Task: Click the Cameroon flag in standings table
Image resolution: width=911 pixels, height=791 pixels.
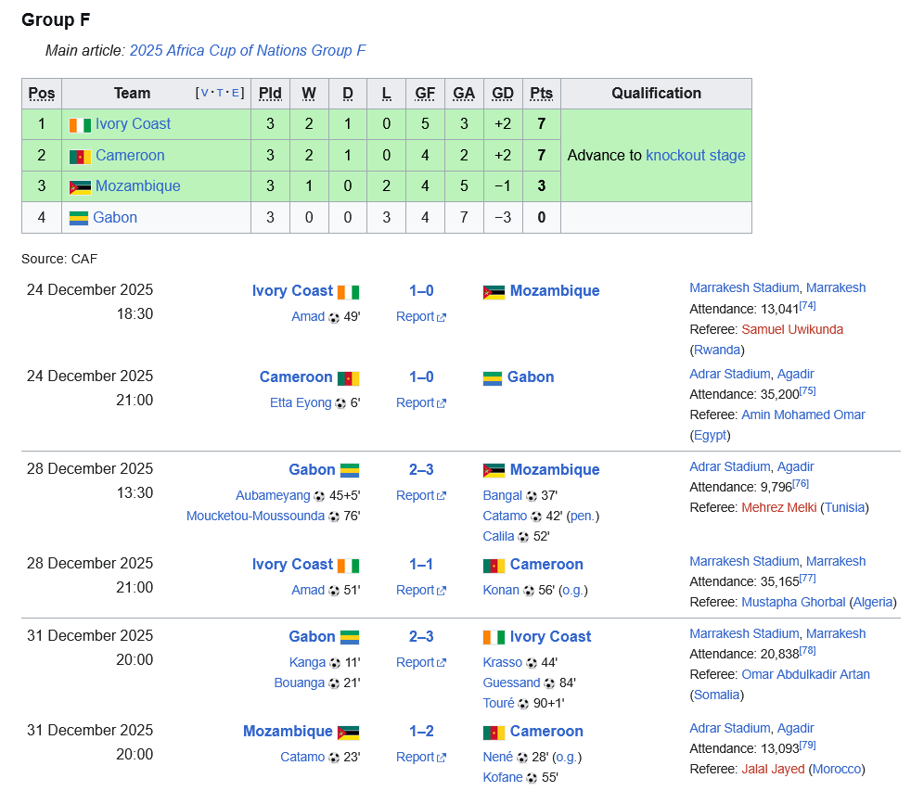Action: click(x=80, y=156)
